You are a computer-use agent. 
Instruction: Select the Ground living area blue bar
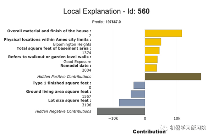(138, 94)
